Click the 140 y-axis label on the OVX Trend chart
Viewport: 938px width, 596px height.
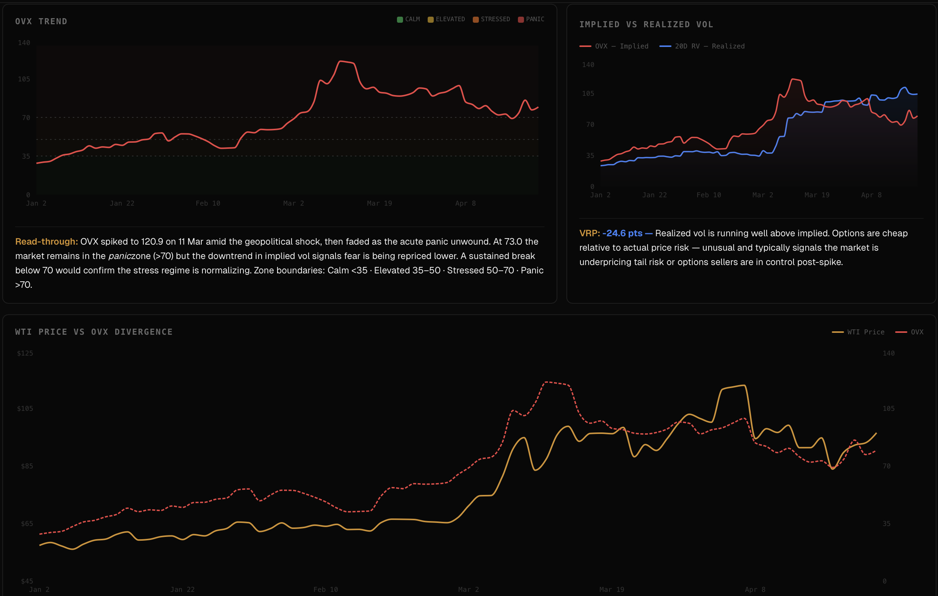coord(24,43)
